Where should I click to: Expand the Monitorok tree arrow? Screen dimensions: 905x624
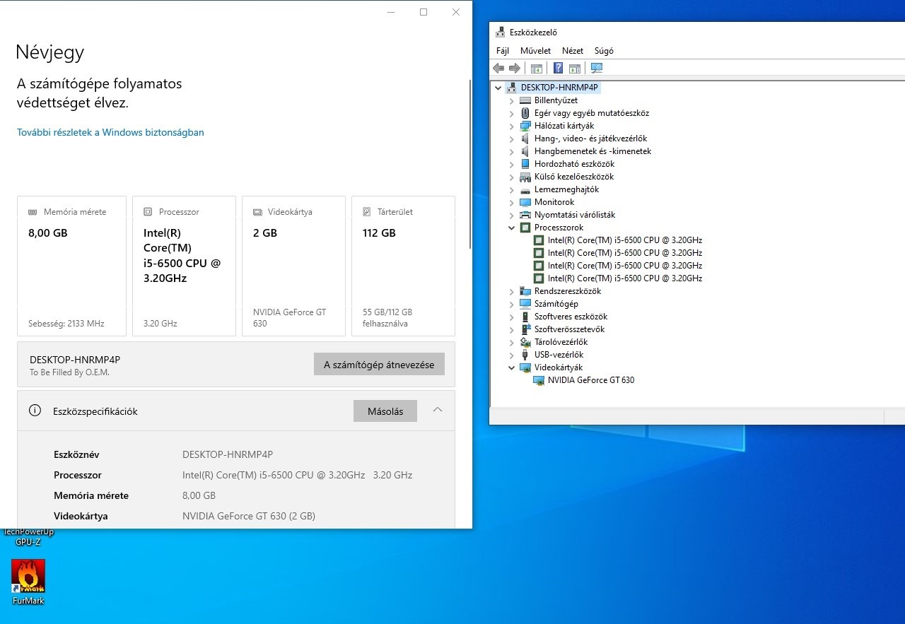click(x=512, y=202)
